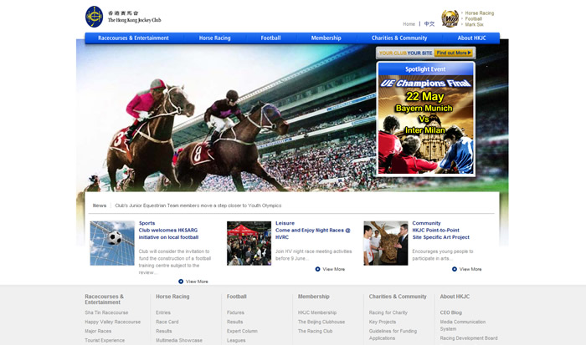The width and height of the screenshot is (586, 345).
Task: Open the About HKJC nav menu
Action: point(471,38)
